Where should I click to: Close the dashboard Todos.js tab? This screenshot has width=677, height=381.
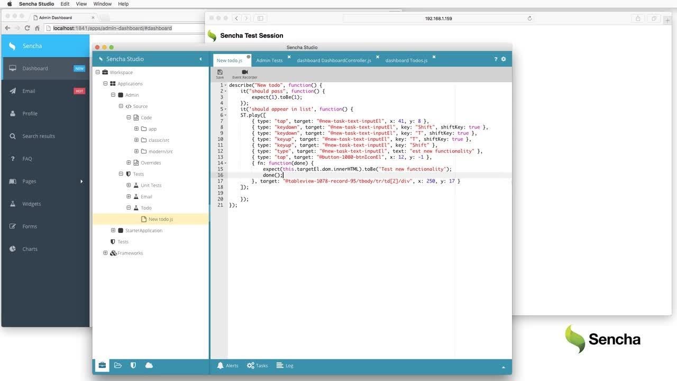(x=434, y=57)
